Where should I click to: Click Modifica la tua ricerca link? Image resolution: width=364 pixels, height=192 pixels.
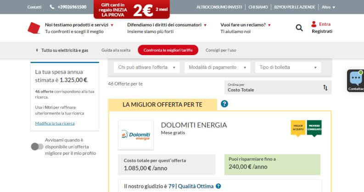coord(55,123)
